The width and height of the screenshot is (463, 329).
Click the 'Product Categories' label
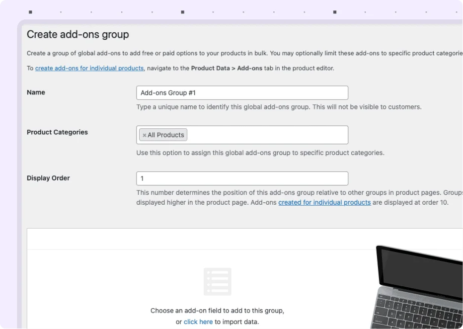click(x=57, y=132)
